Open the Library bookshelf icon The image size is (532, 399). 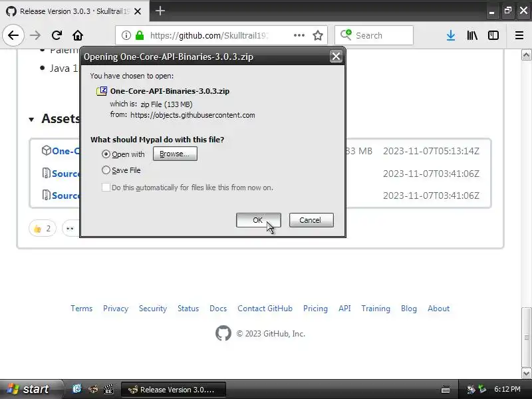[x=472, y=35]
